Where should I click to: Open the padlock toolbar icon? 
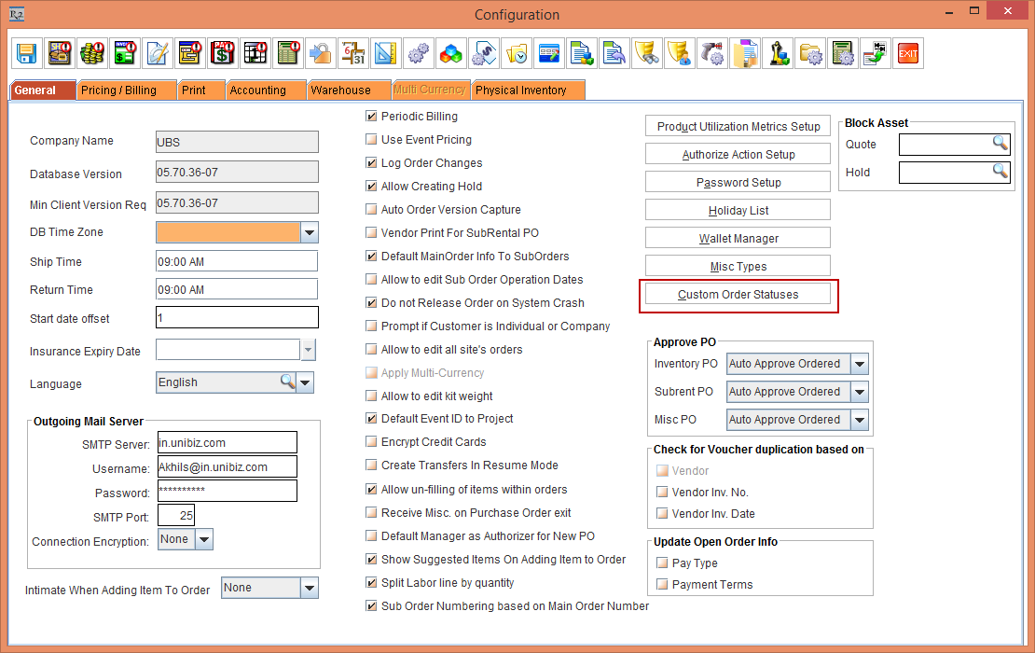(x=320, y=53)
